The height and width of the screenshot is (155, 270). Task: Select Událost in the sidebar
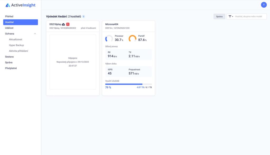tap(9, 28)
